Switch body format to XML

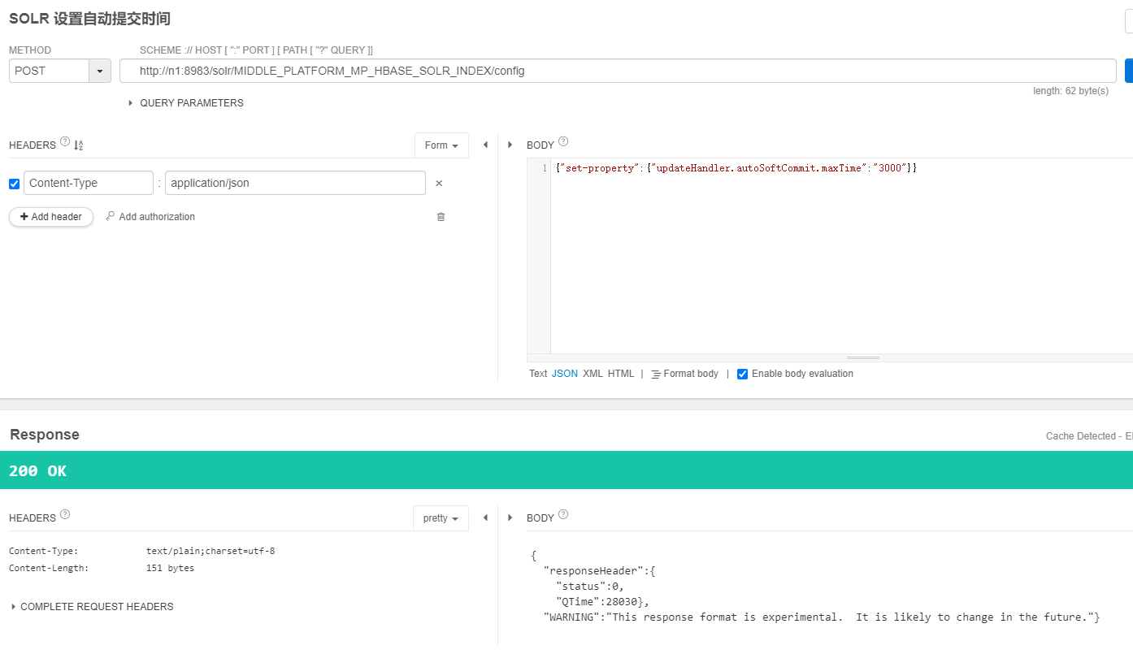coord(593,374)
